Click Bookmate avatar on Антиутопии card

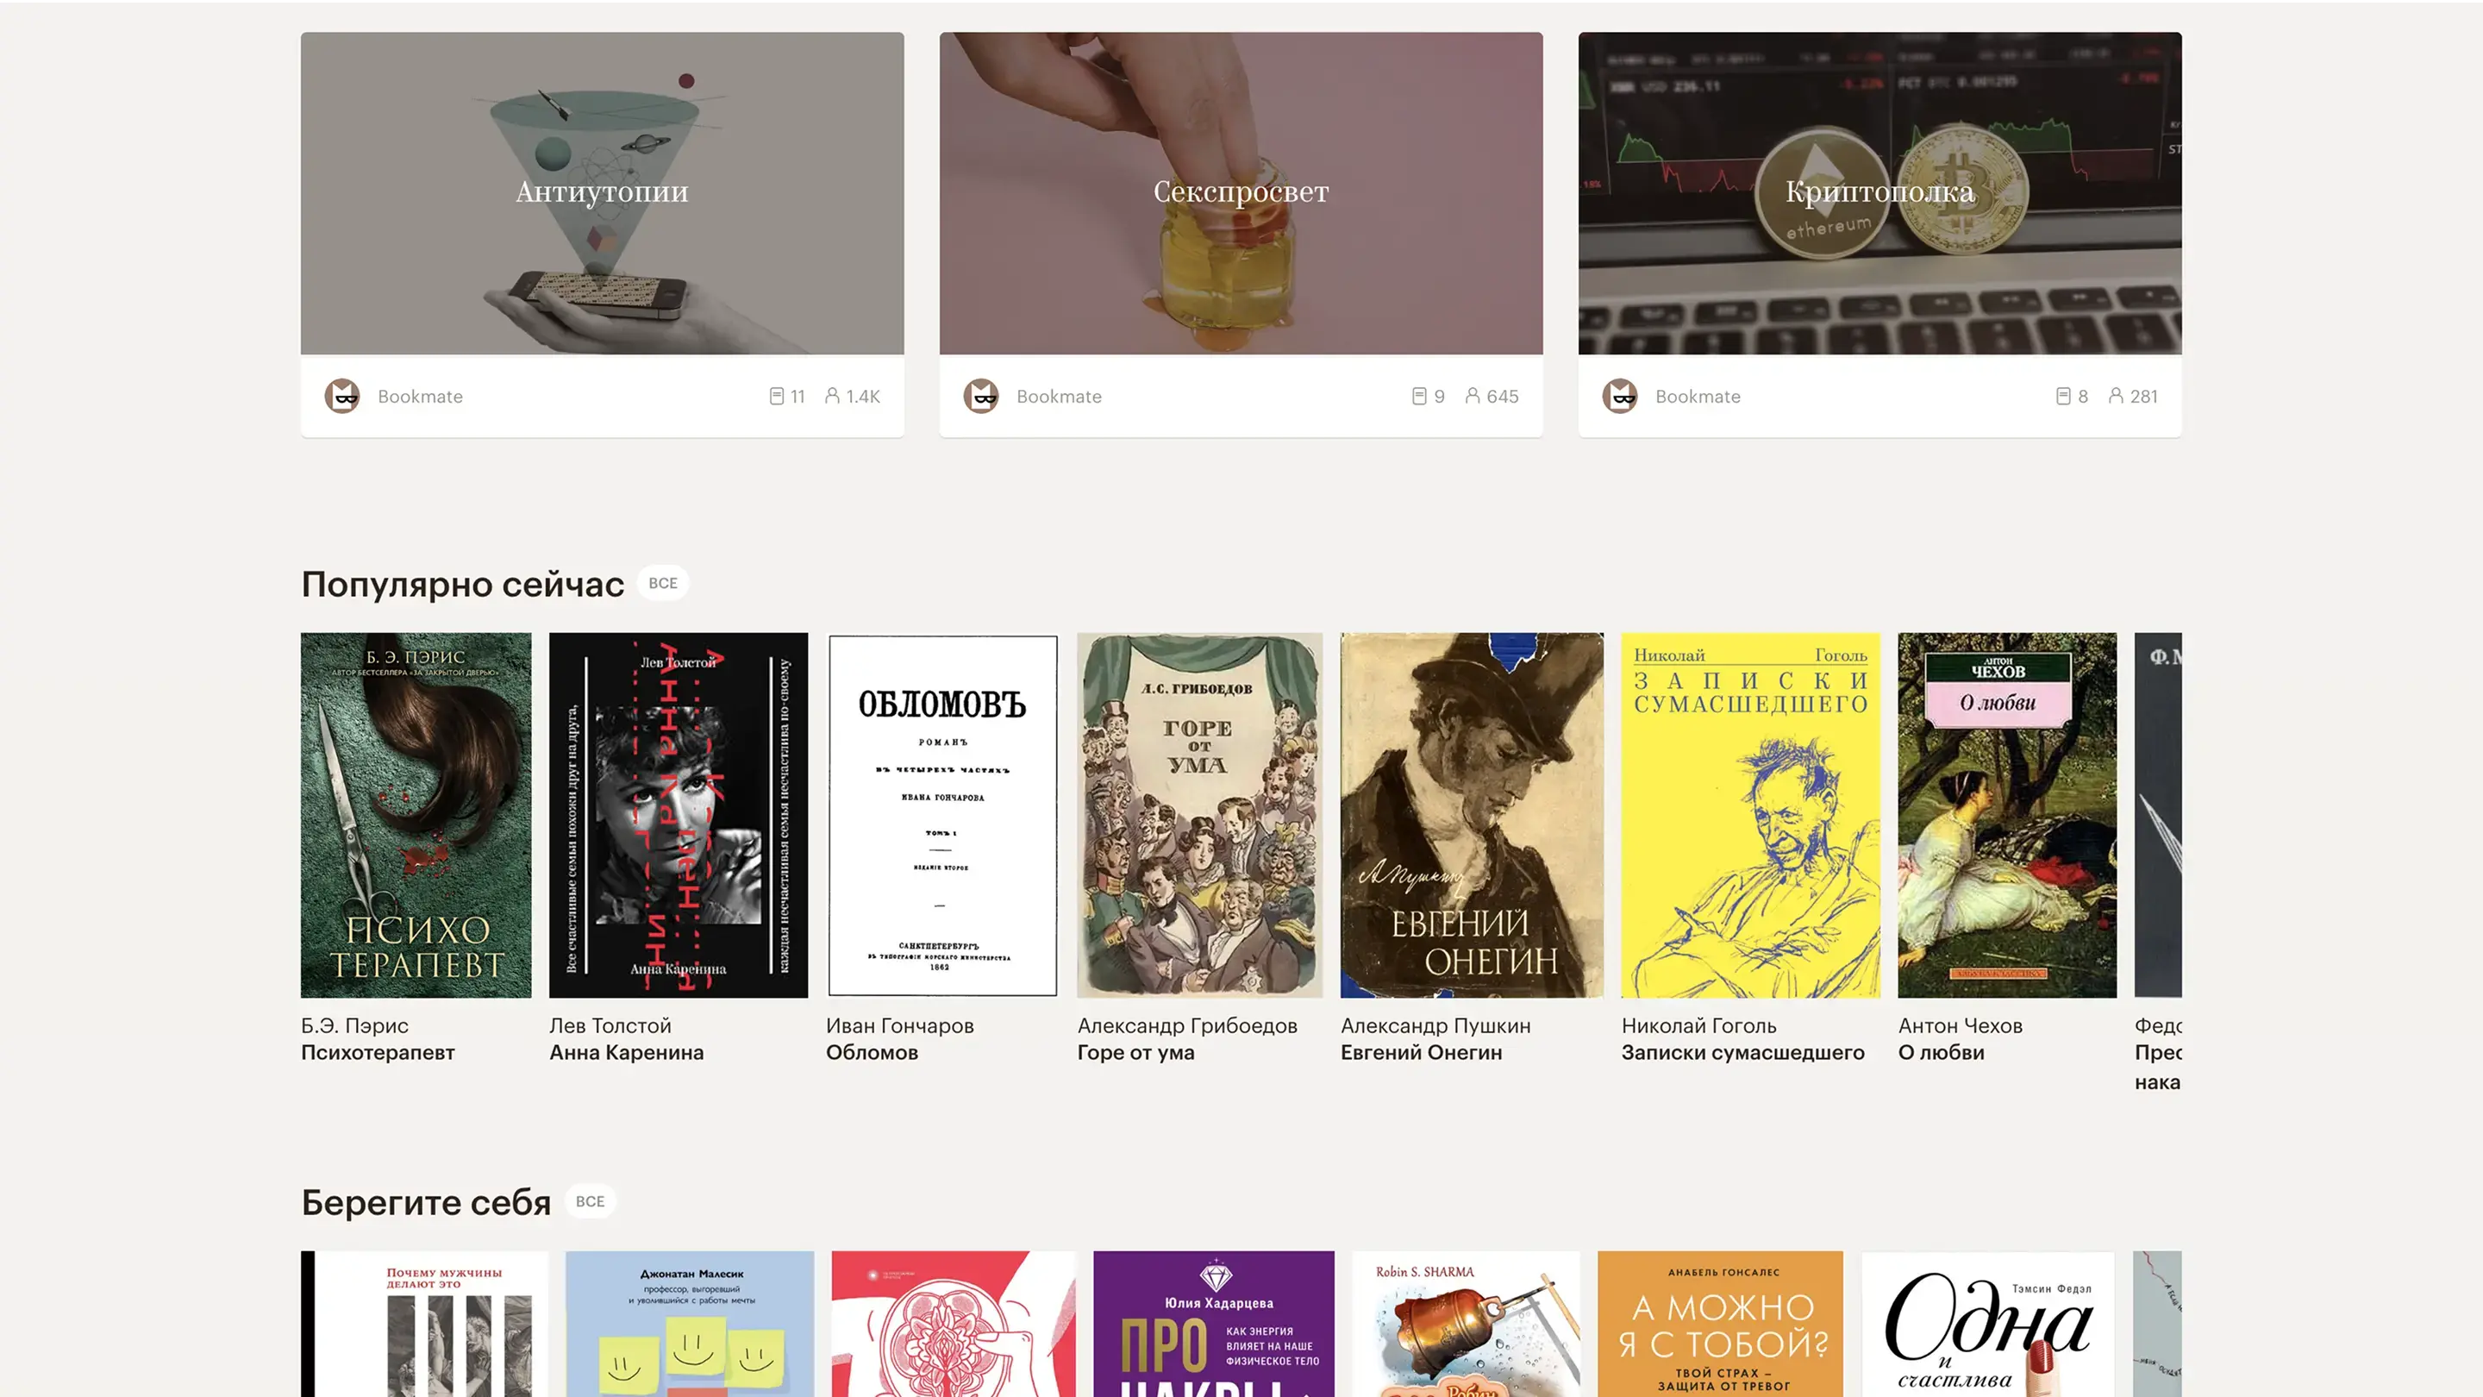point(342,397)
